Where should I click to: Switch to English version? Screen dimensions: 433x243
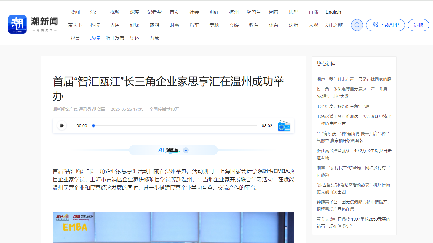click(333, 12)
